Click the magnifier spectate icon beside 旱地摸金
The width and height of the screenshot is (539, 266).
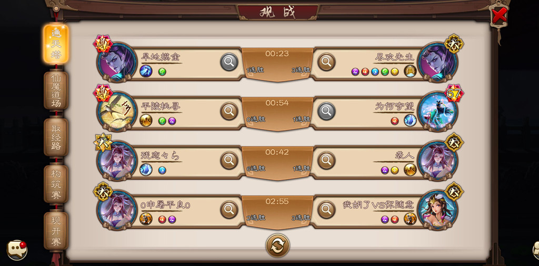click(x=229, y=62)
